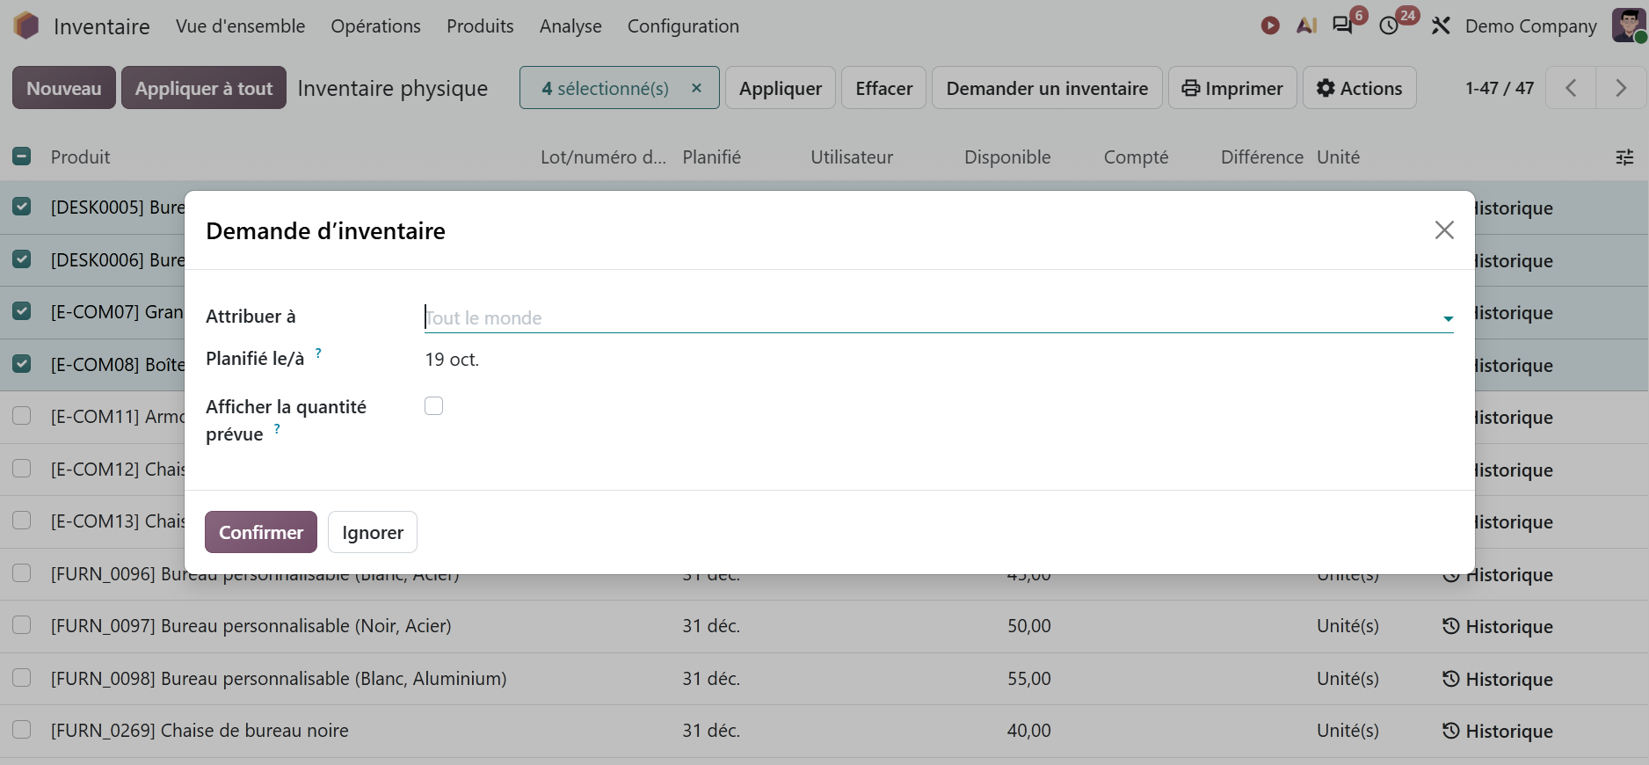Click Demander un inventaire button
Viewport: 1649px width, 765px height.
[x=1047, y=88]
